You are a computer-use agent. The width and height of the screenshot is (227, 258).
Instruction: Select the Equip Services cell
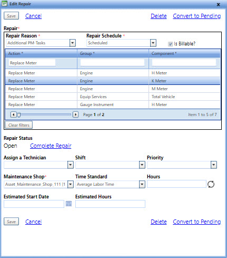click(113, 97)
